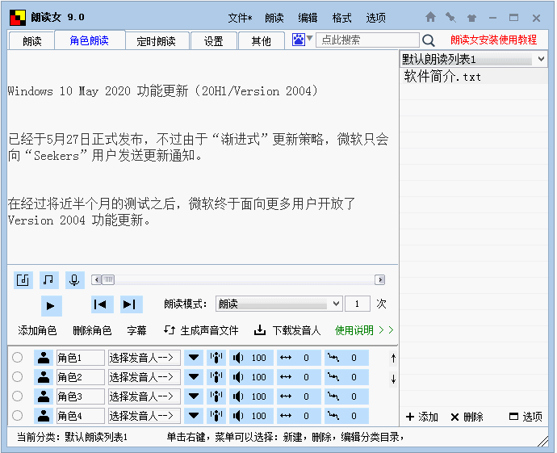Open the skin (shirt) icon
The height and width of the screenshot is (453, 557).
coord(471,18)
